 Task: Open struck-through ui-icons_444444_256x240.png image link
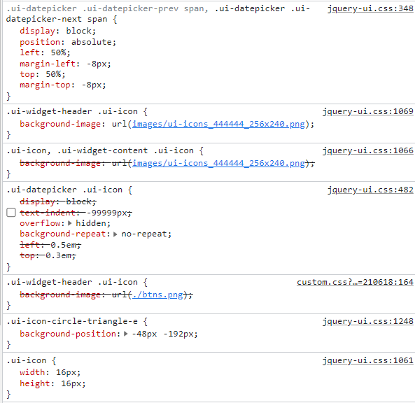(x=218, y=163)
